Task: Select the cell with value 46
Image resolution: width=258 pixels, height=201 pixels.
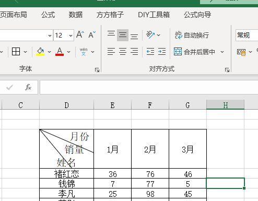Action: click(x=187, y=173)
